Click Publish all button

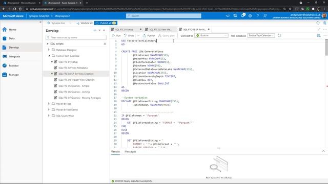tap(106, 23)
